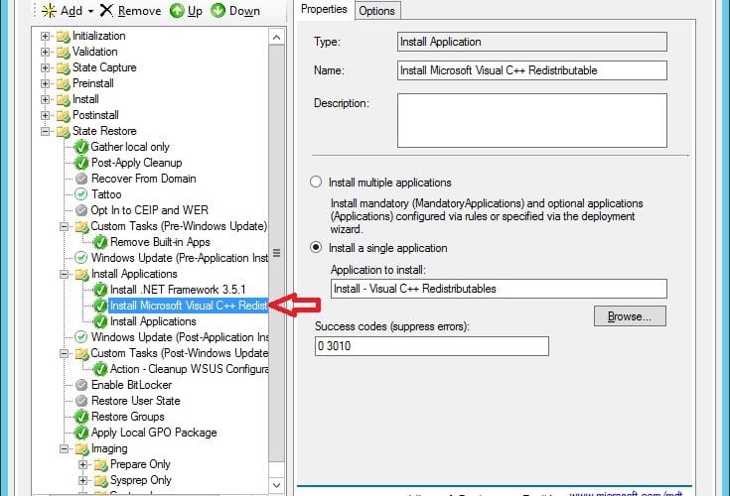Collapse the State Restore group
The image size is (730, 496).
click(45, 131)
